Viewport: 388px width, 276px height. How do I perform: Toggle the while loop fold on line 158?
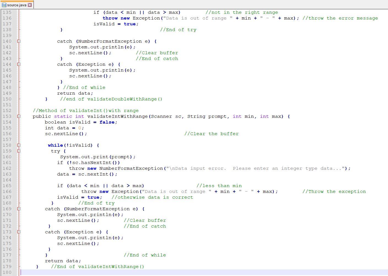tap(18, 145)
